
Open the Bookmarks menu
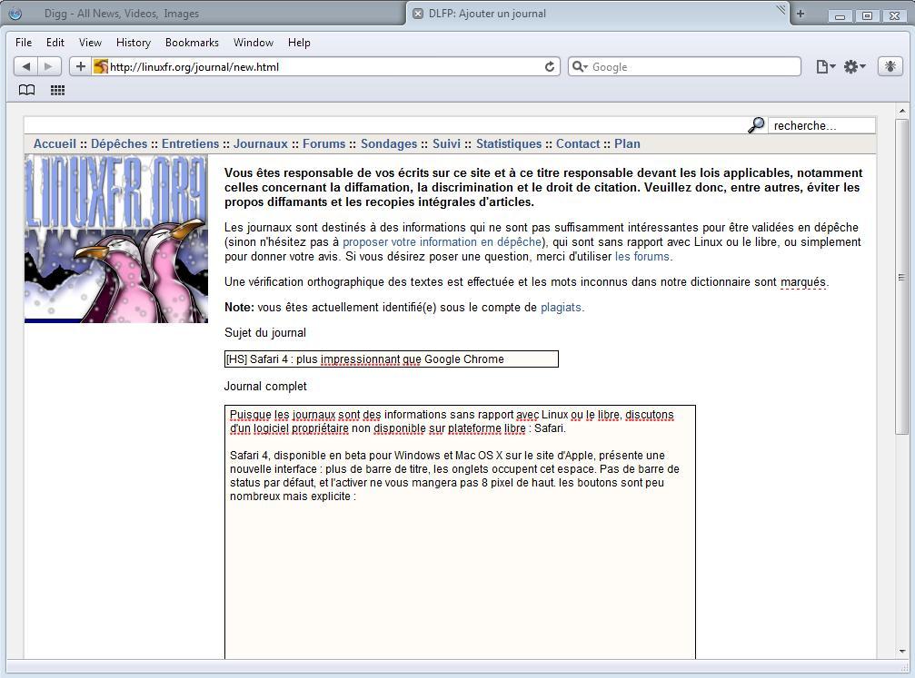pos(192,43)
